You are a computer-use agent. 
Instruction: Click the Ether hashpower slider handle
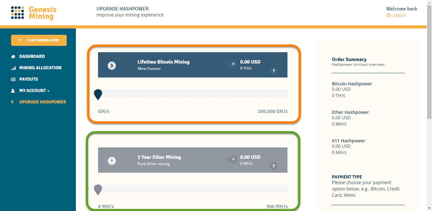pos(98,189)
